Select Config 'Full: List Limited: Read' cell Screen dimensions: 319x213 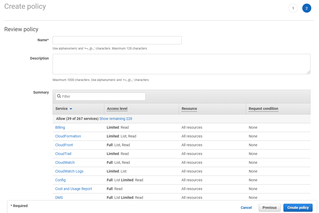[x=125, y=180]
